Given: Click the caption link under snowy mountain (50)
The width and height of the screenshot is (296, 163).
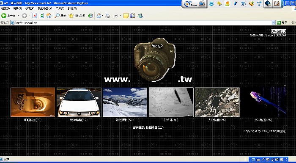Looking at the screenshot, I should tap(125, 120).
